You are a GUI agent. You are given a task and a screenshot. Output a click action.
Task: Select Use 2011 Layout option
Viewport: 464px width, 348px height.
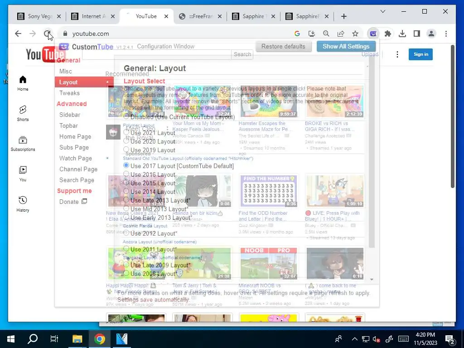pyautogui.click(x=126, y=249)
